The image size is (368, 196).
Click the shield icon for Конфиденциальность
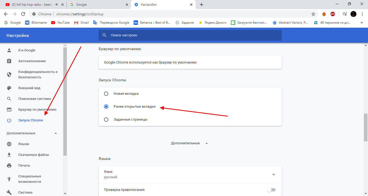click(9, 75)
